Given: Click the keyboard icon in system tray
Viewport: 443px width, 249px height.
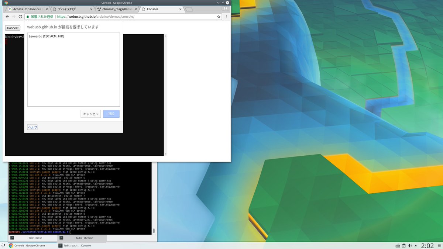Looking at the screenshot, I should pyautogui.click(x=398, y=246).
